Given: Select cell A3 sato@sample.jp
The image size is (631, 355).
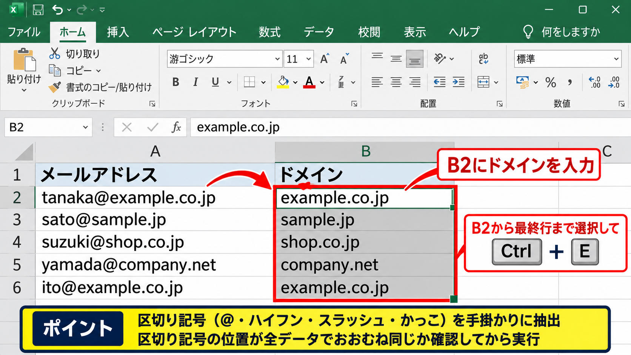Looking at the screenshot, I should pyautogui.click(x=155, y=220).
